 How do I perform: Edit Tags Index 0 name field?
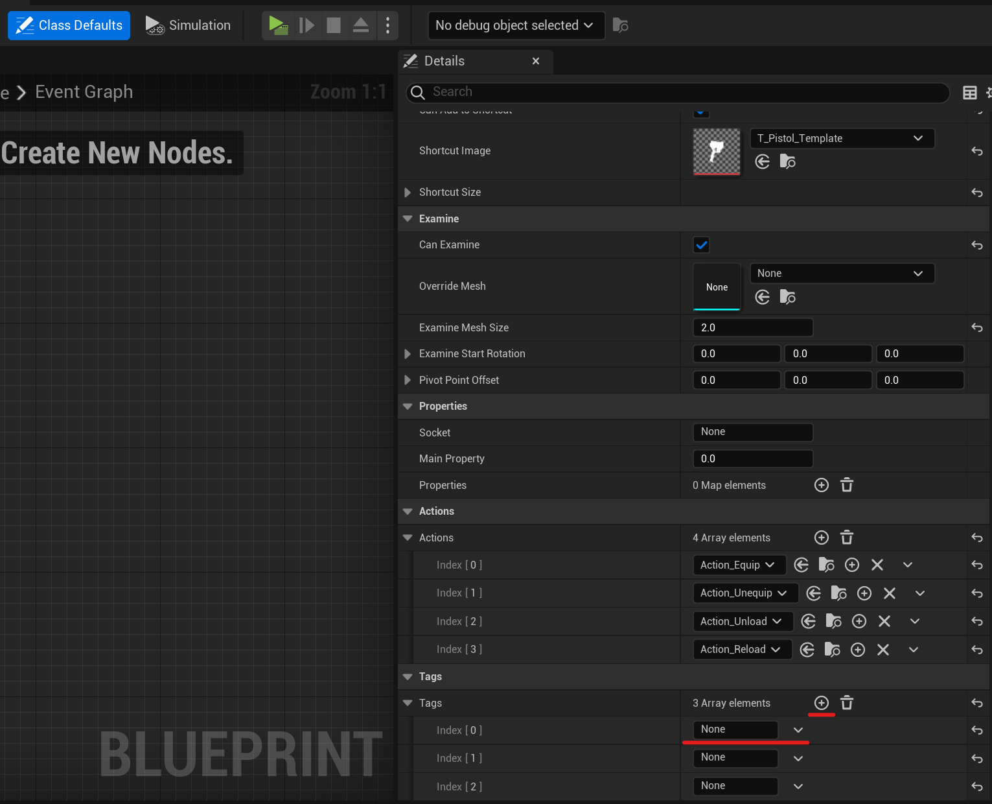[x=735, y=729]
